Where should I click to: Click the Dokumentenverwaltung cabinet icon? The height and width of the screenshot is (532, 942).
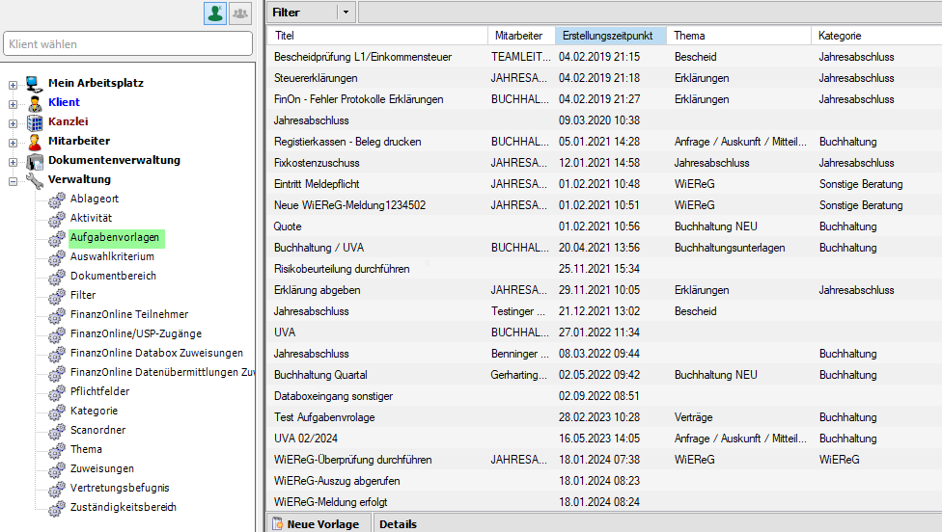(x=35, y=160)
